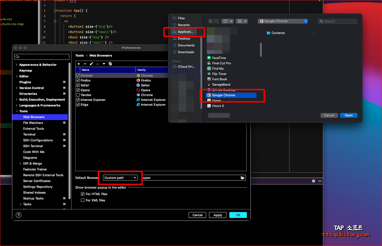Click Open in the file dialog
Image resolution: width=382 pixels, height=246 pixels.
click(348, 115)
